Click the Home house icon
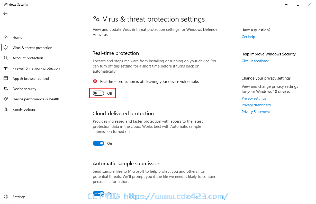Image resolution: width=316 pixels, height=204 pixels. pyautogui.click(x=6, y=37)
